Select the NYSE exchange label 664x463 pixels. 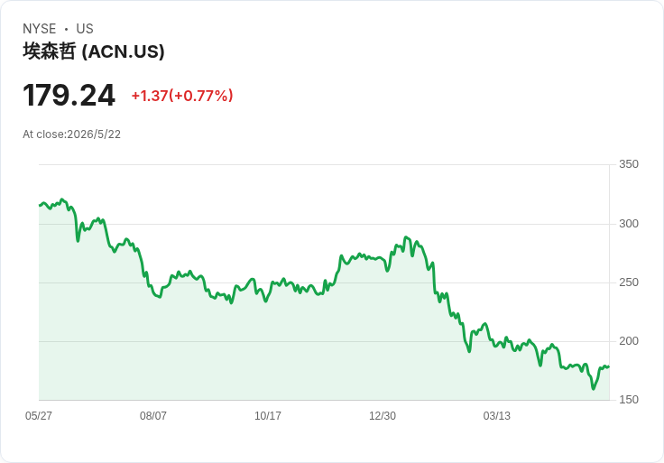(40, 29)
